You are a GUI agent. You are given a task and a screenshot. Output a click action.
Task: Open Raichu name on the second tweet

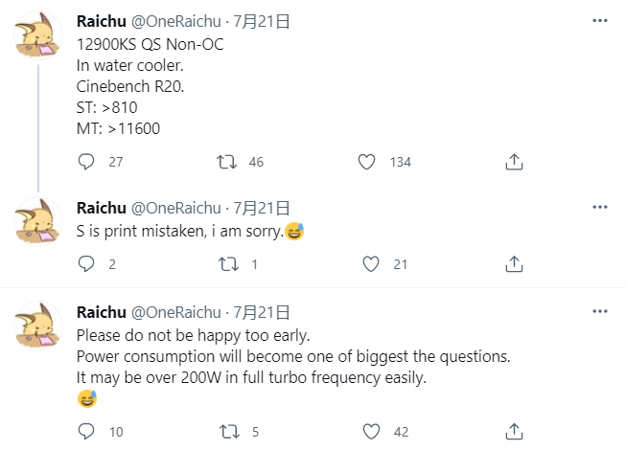(x=102, y=208)
